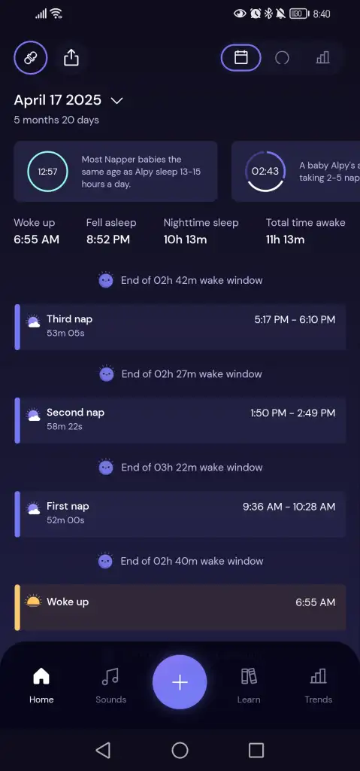This screenshot has height=771, width=360.
Task: Open the Second nap entry
Action: tap(180, 420)
